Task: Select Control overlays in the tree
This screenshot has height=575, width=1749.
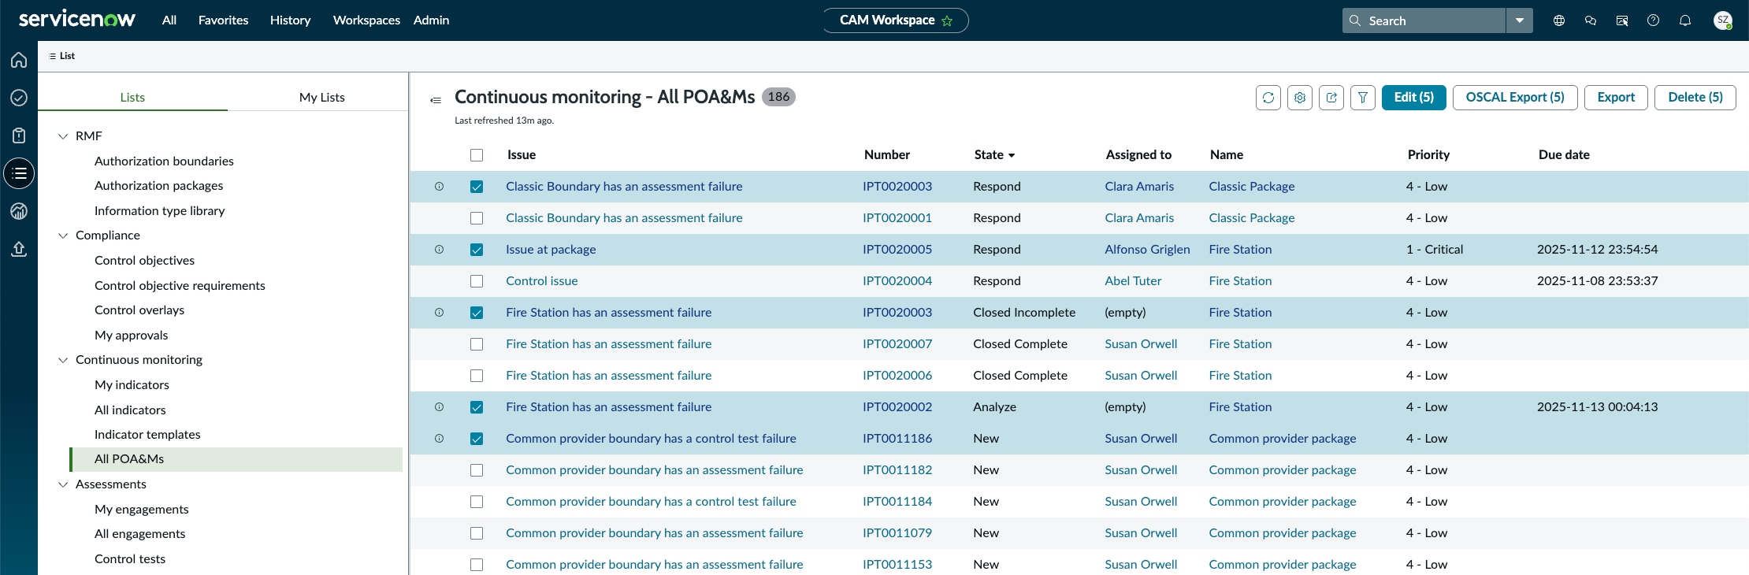Action: tap(139, 310)
